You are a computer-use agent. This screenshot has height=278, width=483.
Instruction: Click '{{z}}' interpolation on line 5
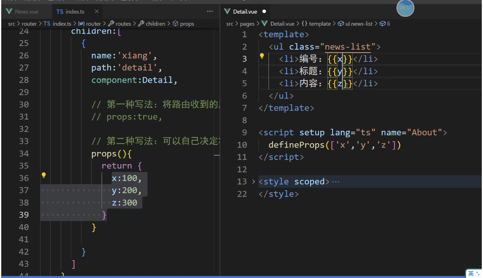tap(340, 83)
